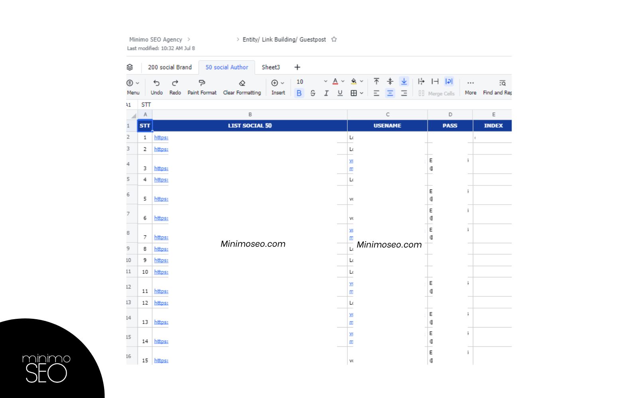Center align text horizontally
638x398 pixels.
[390, 93]
